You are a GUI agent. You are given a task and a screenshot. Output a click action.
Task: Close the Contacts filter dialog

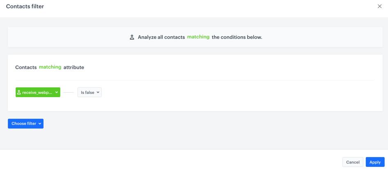pyautogui.click(x=379, y=6)
